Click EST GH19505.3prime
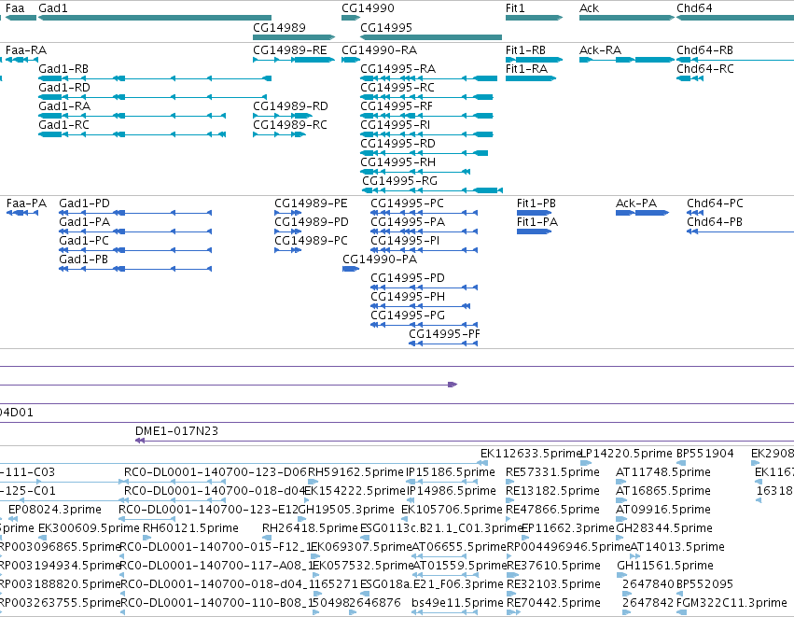The height and width of the screenshot is (617, 794). [346, 510]
